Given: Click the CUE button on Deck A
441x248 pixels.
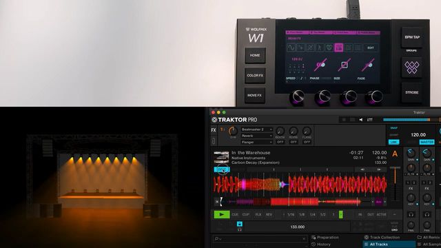Looking at the screenshot, I should click(x=235, y=214).
